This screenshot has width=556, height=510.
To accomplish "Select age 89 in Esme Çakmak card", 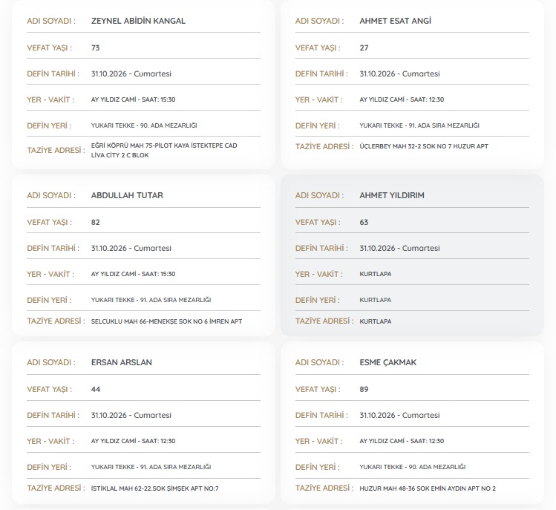I will [x=364, y=390].
